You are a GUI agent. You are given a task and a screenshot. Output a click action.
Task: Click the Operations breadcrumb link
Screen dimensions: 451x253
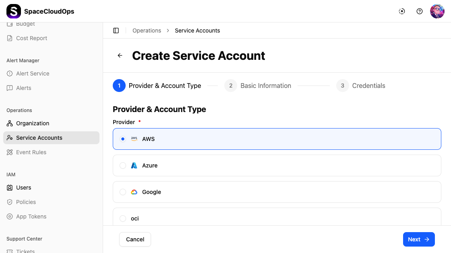[x=147, y=31]
